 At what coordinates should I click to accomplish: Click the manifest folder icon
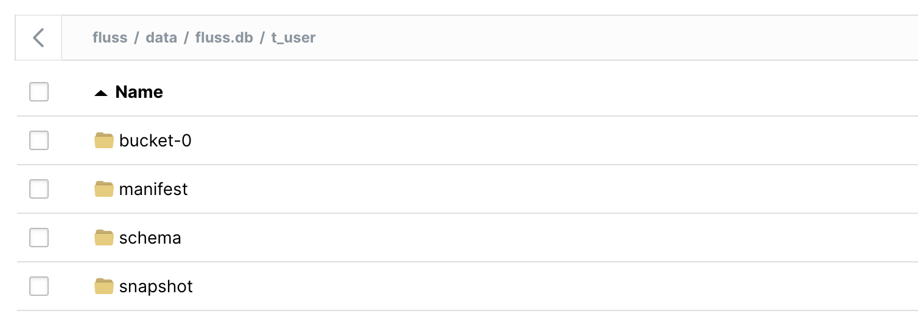click(x=104, y=190)
